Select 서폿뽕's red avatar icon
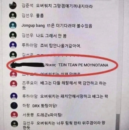 [14, 115]
